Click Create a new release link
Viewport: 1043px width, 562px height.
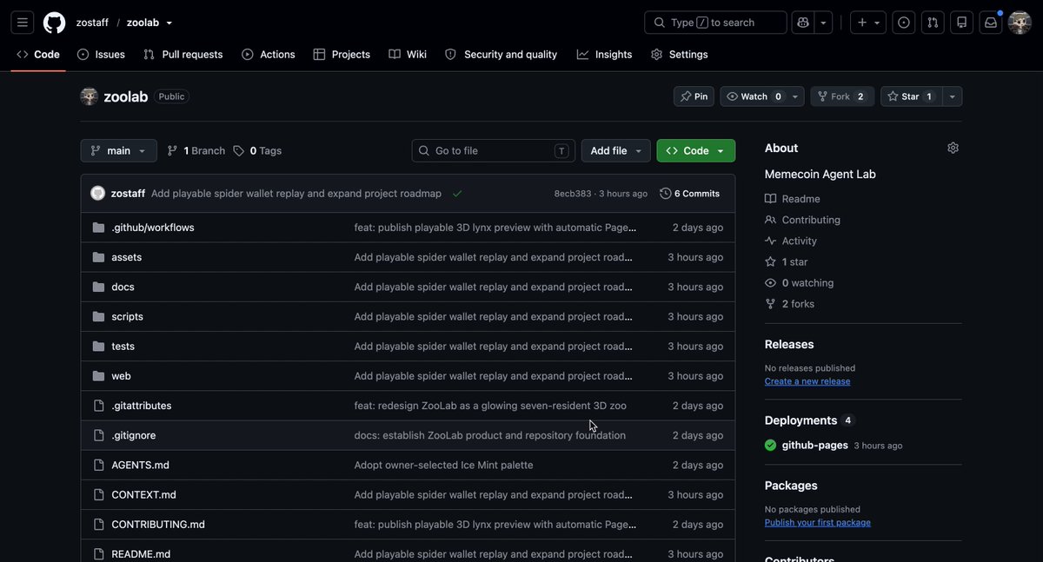tap(807, 381)
